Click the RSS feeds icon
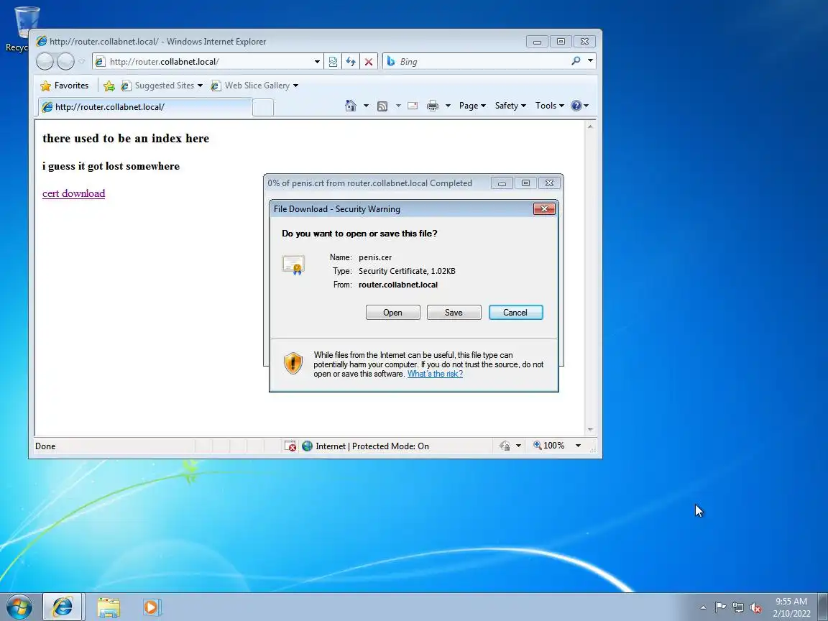 pyautogui.click(x=382, y=106)
